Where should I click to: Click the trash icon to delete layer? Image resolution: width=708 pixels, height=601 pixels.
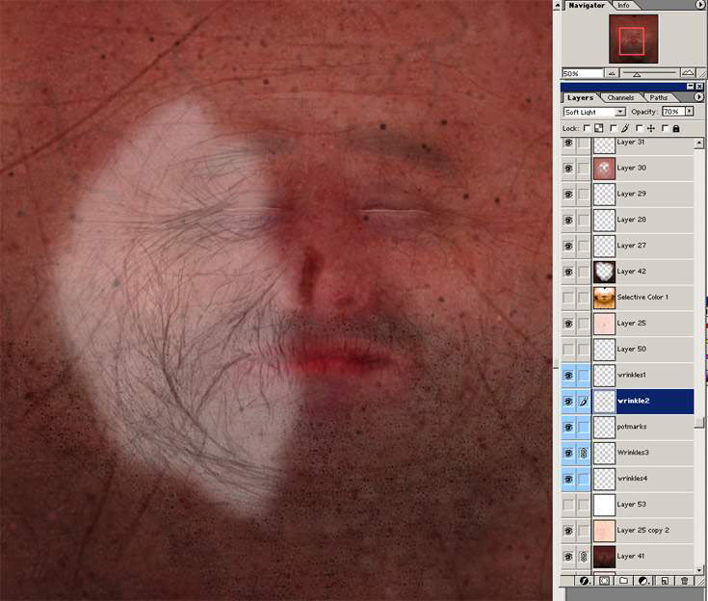684,582
